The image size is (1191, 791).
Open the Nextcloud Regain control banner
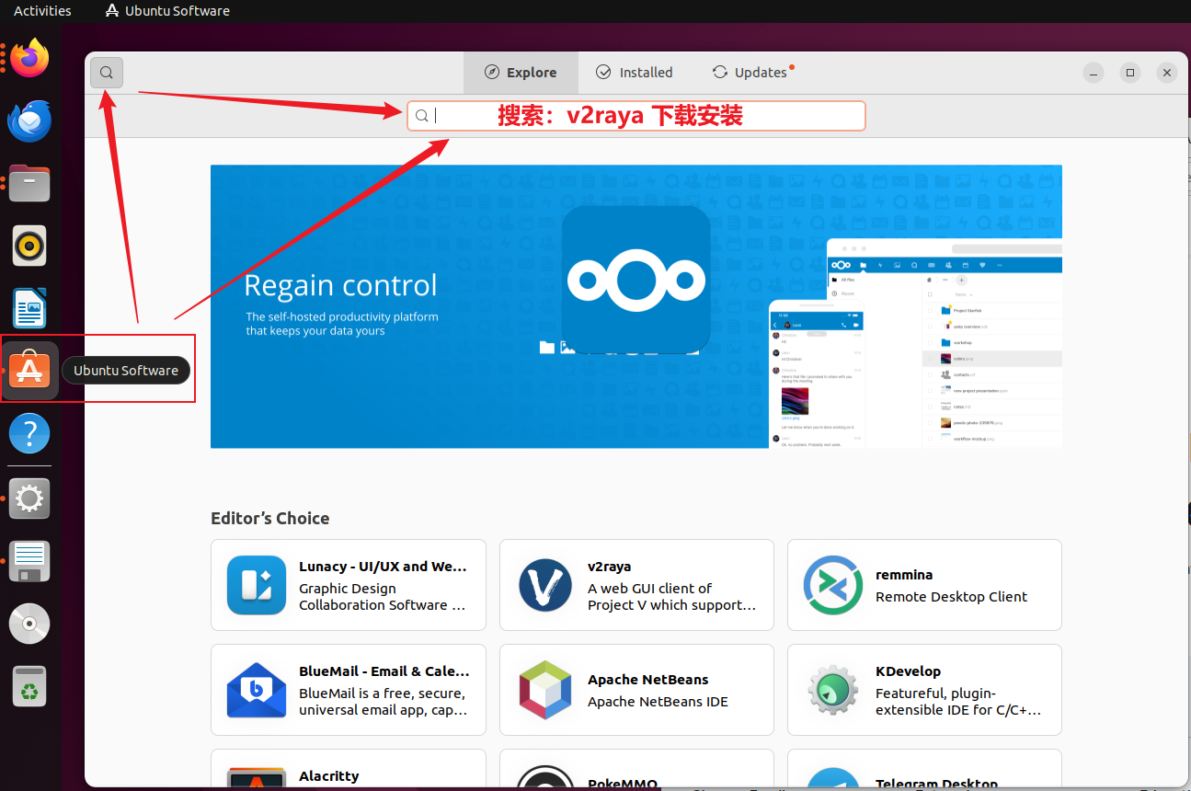coord(636,306)
